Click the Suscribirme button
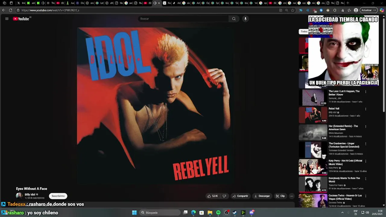The height and width of the screenshot is (217, 386). point(58,196)
